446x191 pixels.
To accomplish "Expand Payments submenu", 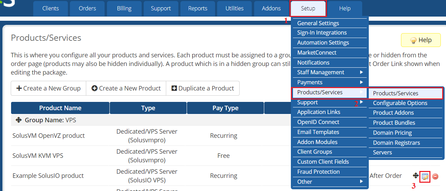I will tap(330, 82).
